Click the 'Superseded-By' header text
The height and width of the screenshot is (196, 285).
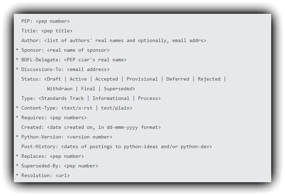pos(41,166)
